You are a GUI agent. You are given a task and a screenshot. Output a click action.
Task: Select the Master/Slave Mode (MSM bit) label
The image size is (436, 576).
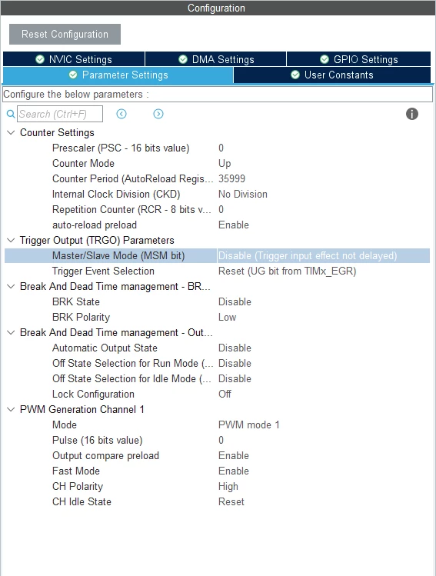(118, 255)
